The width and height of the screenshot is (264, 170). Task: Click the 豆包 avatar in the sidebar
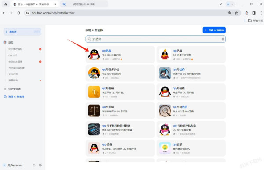coord(5,42)
